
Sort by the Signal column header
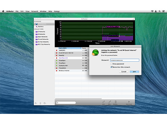click(x=84, y=48)
